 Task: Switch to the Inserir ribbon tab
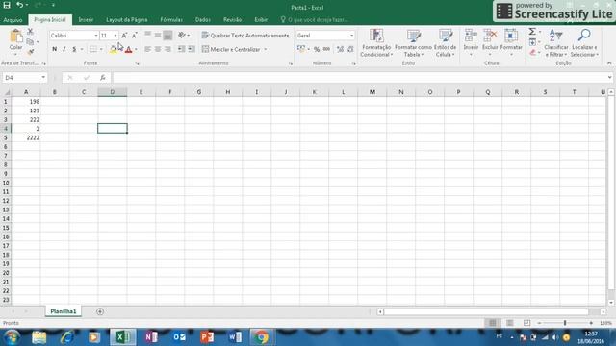[86, 19]
